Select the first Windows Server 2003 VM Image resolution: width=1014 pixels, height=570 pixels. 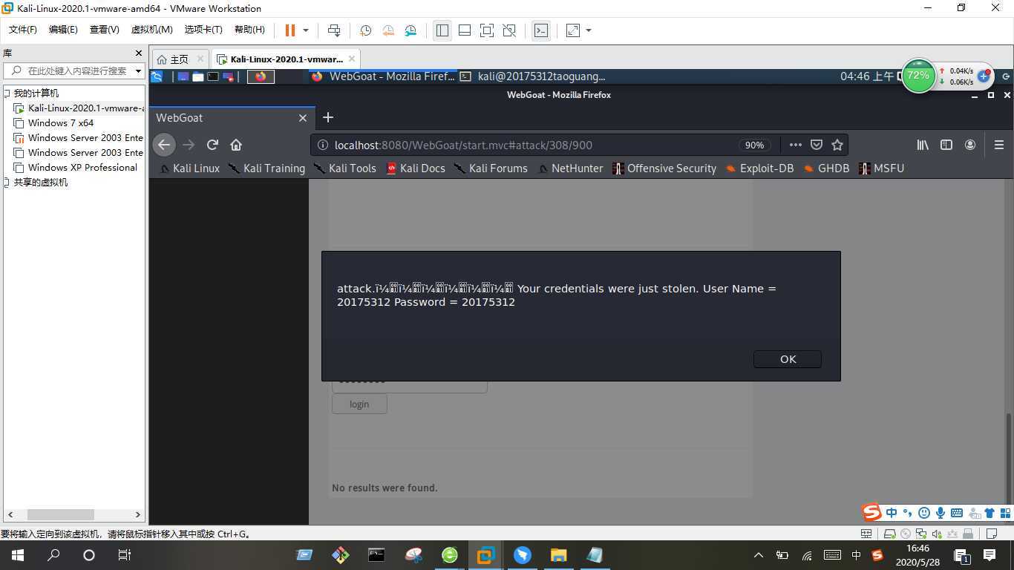pyautogui.click(x=79, y=138)
